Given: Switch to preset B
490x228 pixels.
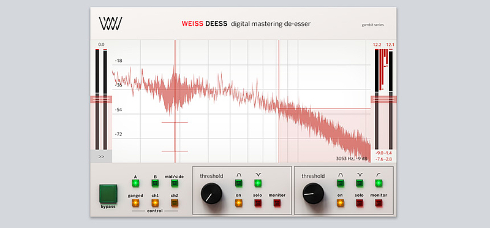Looking at the screenshot, I should 155,183.
